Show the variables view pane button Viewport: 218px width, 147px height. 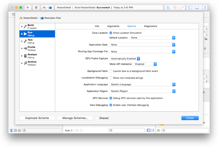148,130
